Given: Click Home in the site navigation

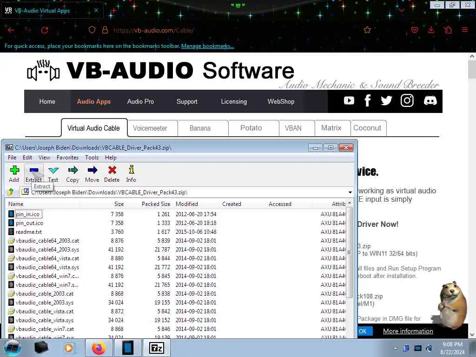Looking at the screenshot, I should pyautogui.click(x=47, y=101).
